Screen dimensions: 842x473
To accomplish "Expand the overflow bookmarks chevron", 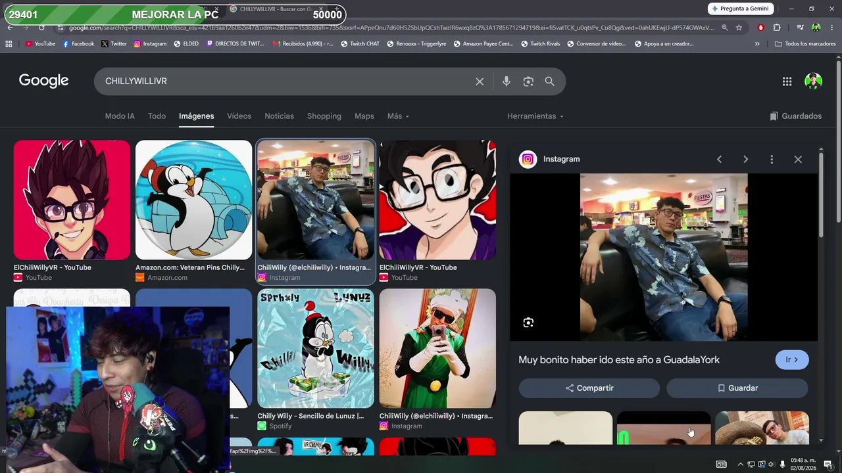I will tap(757, 44).
